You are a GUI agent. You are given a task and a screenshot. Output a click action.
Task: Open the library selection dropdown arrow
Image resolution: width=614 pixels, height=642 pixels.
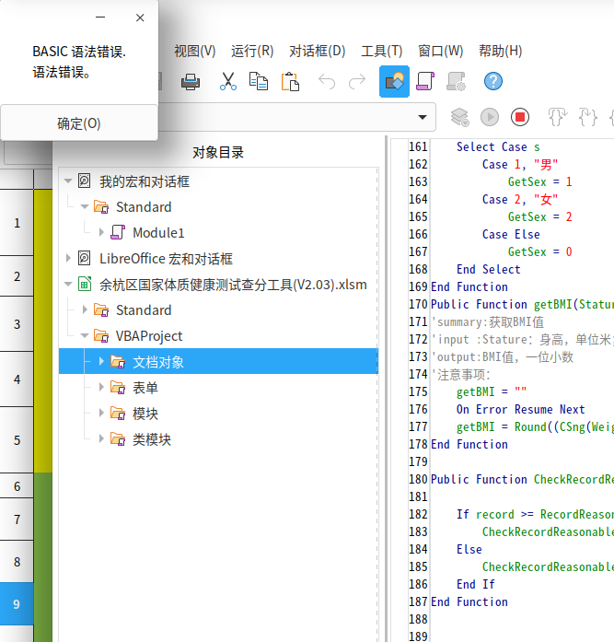pos(423,117)
